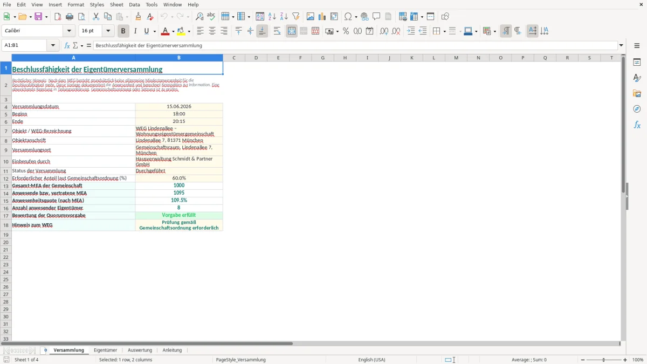The image size is (647, 364).
Task: Activate Clone Formatting paintbrush
Action: coord(139,17)
